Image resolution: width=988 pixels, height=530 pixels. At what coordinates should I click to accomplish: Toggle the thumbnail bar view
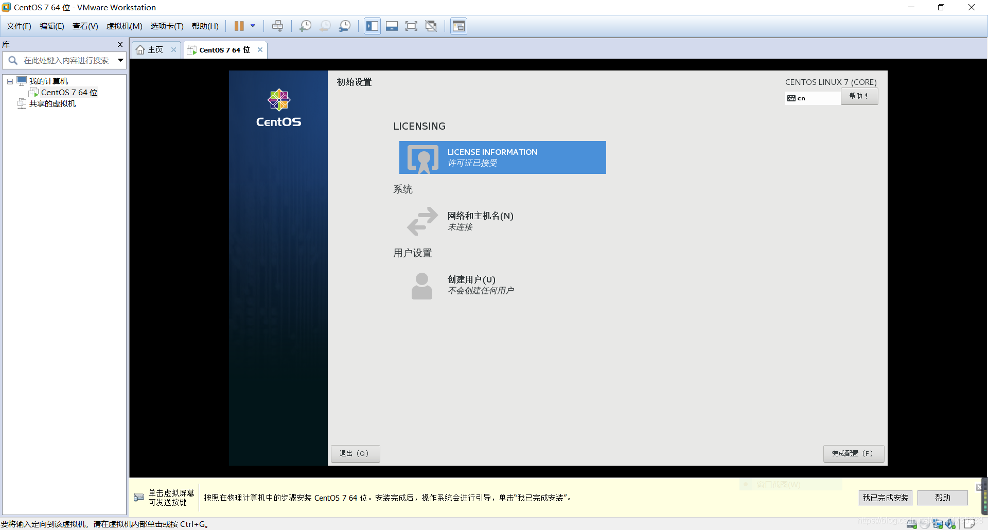(x=392, y=26)
